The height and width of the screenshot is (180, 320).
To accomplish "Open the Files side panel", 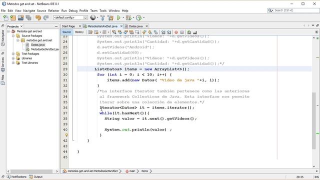I will click(3, 80).
